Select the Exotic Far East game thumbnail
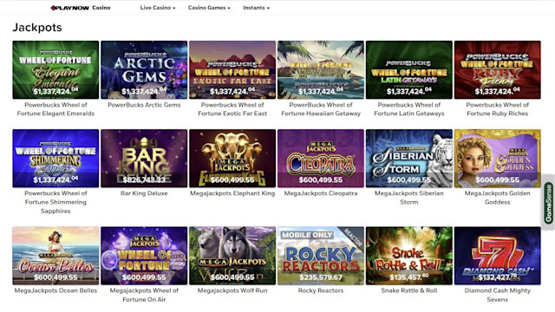555x312 pixels. pyautogui.click(x=232, y=69)
